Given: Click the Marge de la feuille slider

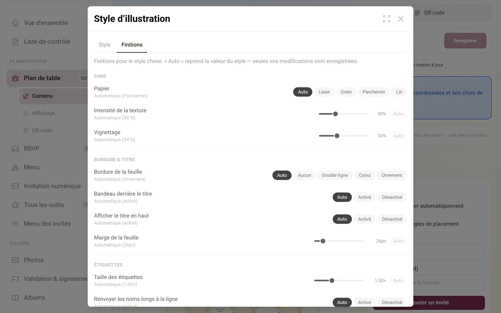Looking at the screenshot, I should 339,241.
